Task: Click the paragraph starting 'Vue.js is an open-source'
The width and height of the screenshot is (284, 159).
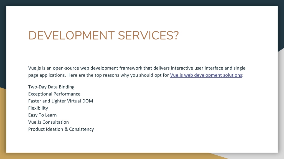Action: click(x=137, y=71)
